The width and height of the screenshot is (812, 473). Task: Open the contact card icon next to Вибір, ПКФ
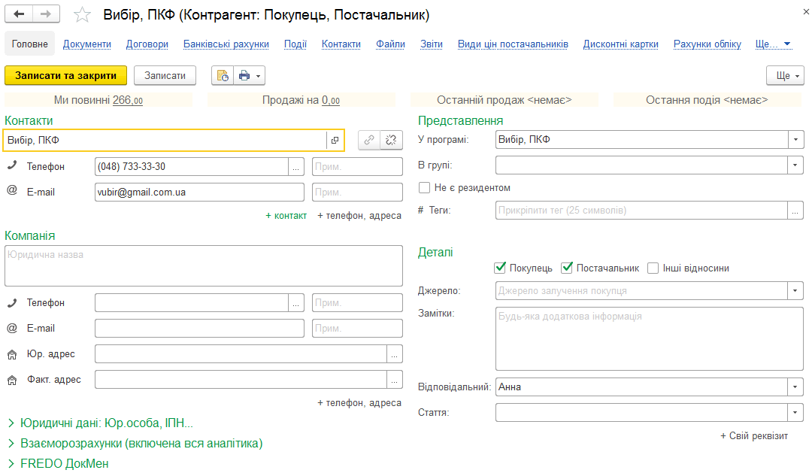(335, 141)
